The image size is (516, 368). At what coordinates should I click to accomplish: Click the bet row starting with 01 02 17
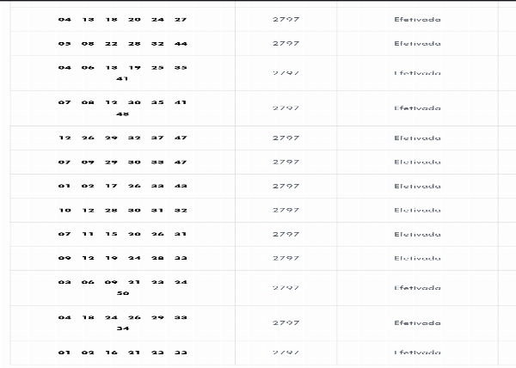(122, 186)
